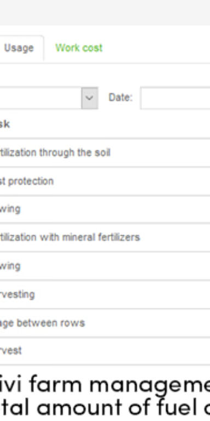Switch to the Work cost tab
210x421 pixels.
pyautogui.click(x=79, y=48)
